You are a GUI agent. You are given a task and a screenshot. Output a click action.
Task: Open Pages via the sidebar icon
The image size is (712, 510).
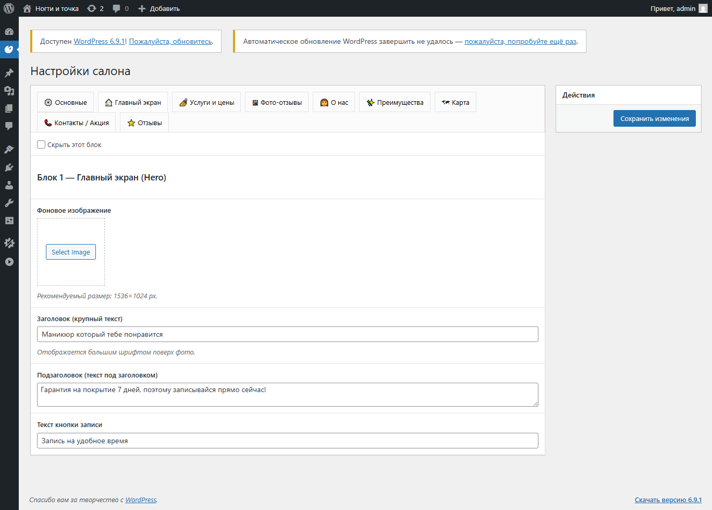9,108
